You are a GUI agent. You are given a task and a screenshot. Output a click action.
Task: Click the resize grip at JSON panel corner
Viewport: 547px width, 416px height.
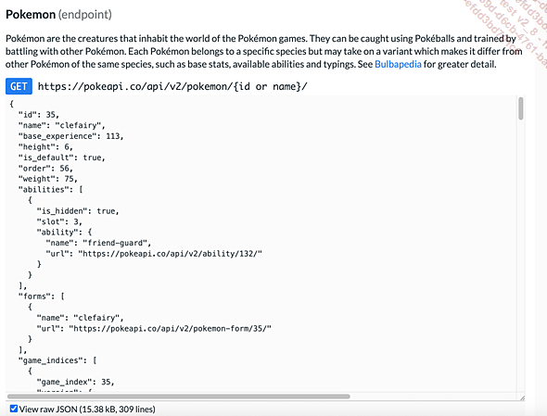tap(522, 397)
